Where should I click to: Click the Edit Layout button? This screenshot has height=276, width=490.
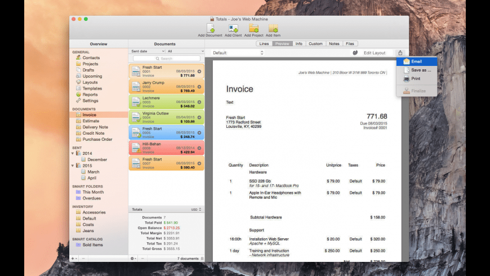(x=375, y=53)
